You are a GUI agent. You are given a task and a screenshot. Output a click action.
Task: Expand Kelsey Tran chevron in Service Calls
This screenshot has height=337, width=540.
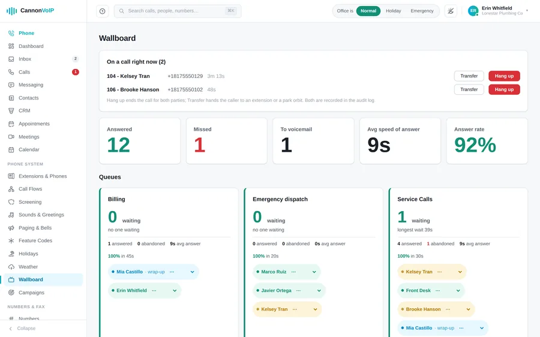click(x=460, y=272)
